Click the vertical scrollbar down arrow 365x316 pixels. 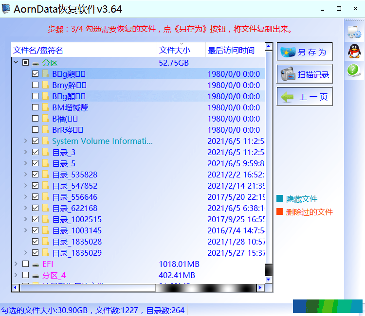click(x=268, y=279)
